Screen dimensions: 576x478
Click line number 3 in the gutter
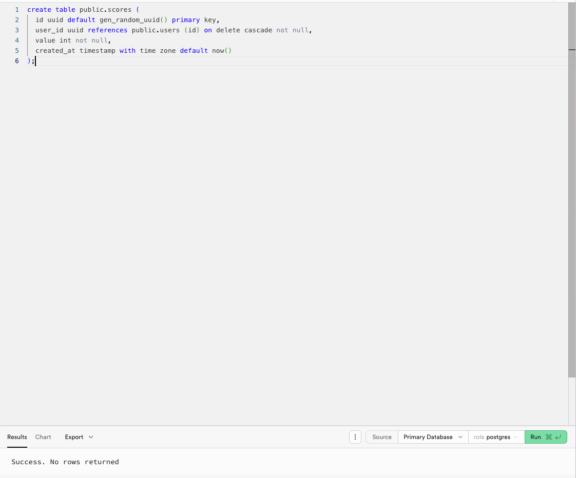pos(17,30)
